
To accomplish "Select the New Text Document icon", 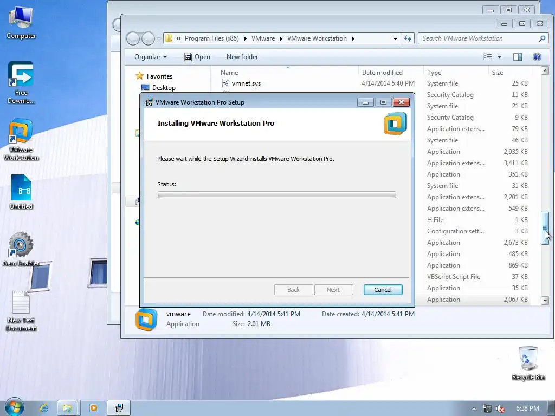I will tap(21, 311).
